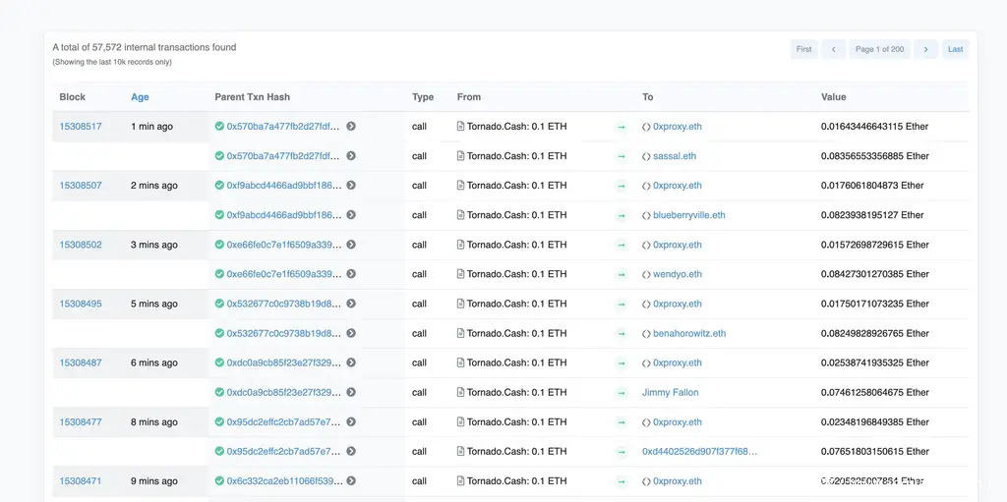Open the Jimmy Fallon address link

click(x=671, y=393)
